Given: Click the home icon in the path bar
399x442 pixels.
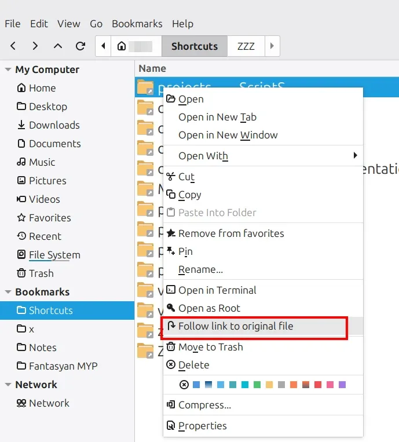Looking at the screenshot, I should [x=122, y=46].
